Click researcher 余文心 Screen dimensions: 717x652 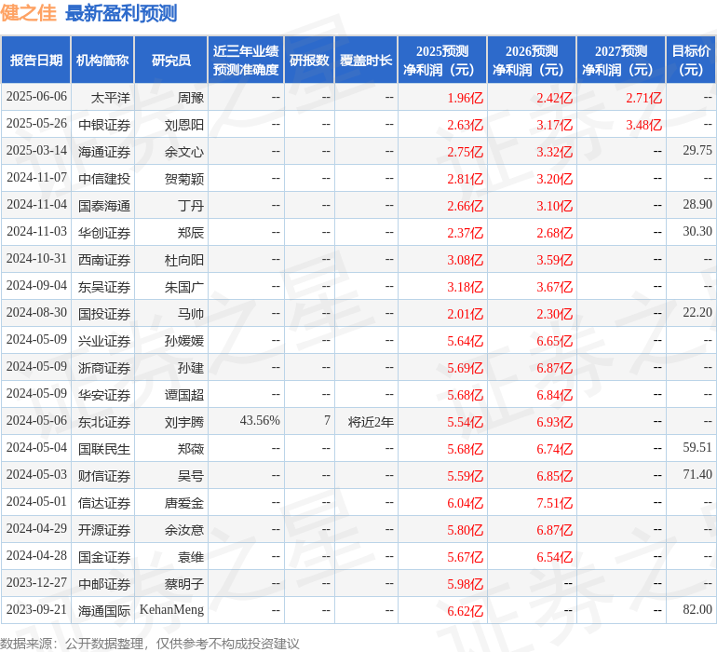click(184, 152)
